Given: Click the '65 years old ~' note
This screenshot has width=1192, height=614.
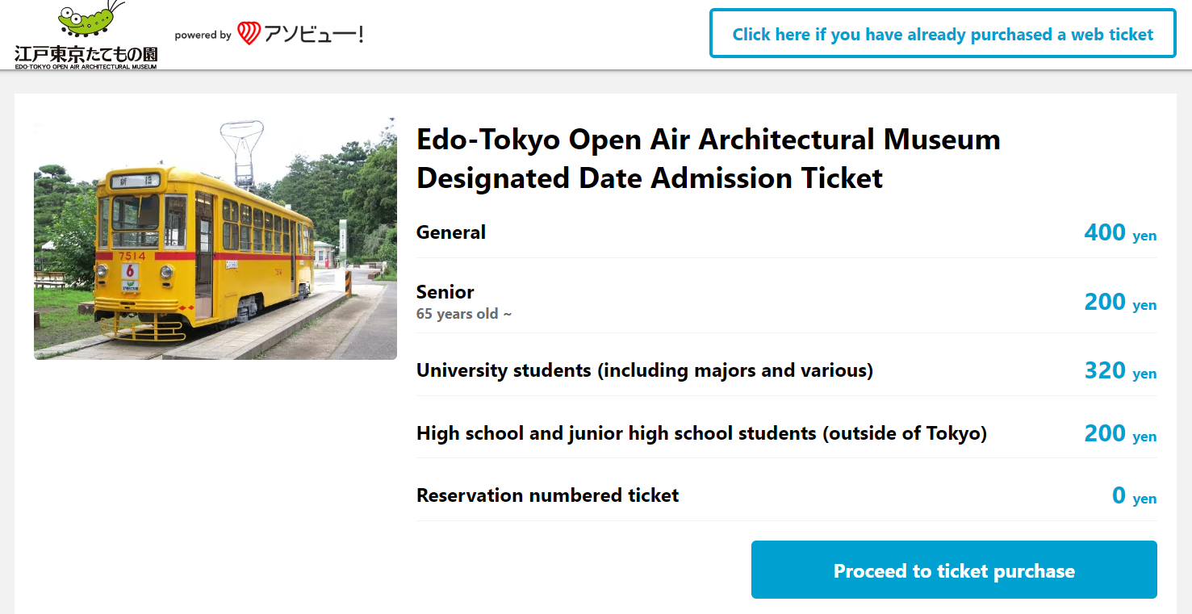Looking at the screenshot, I should click(x=464, y=314).
